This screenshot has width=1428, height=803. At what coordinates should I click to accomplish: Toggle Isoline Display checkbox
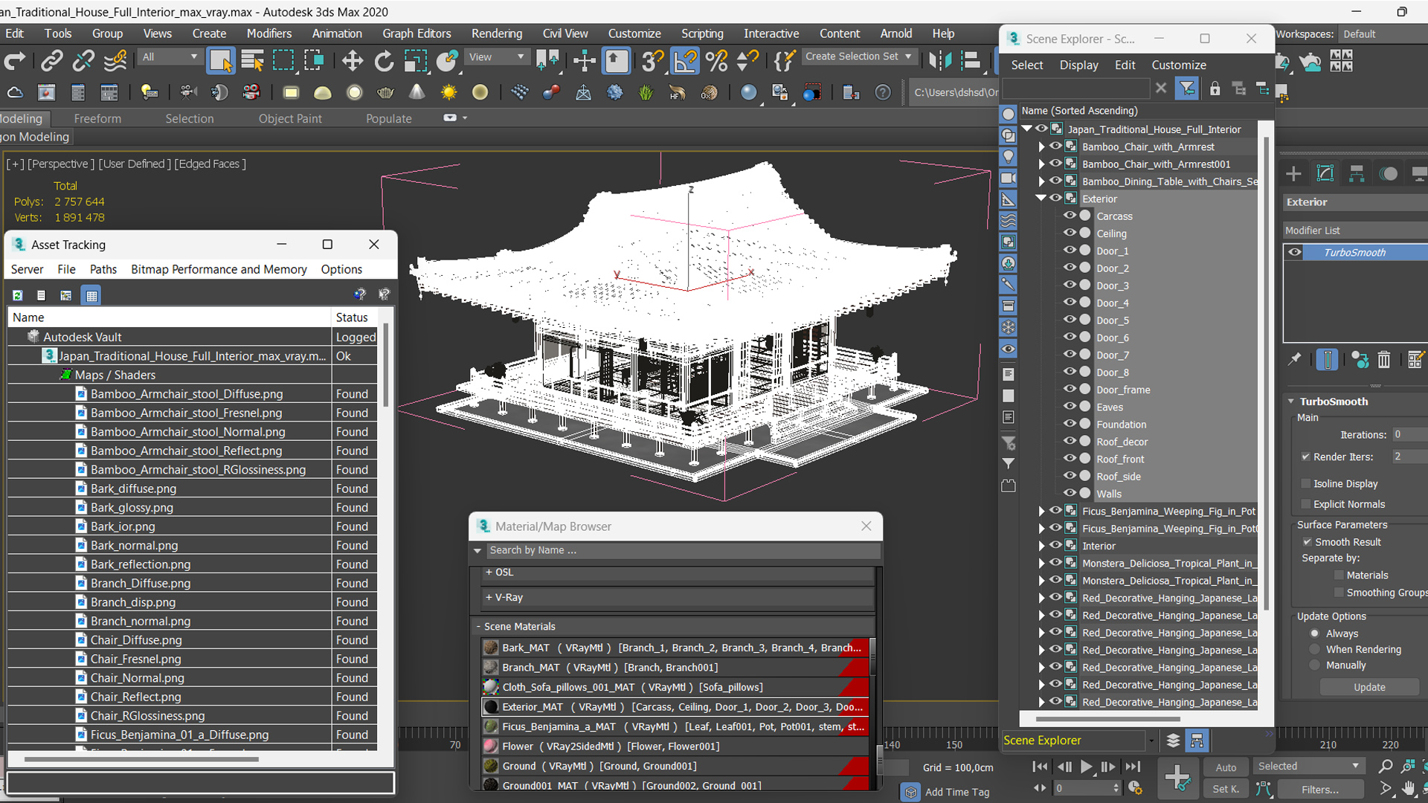(1305, 483)
